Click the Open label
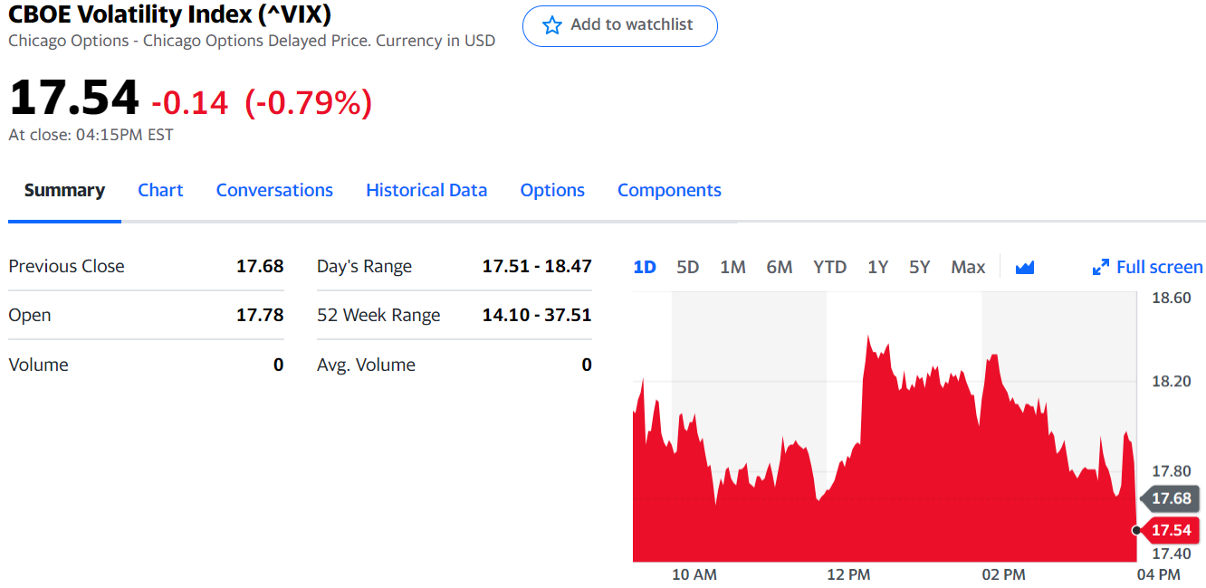Screen dimensions: 1206x588 (30, 315)
